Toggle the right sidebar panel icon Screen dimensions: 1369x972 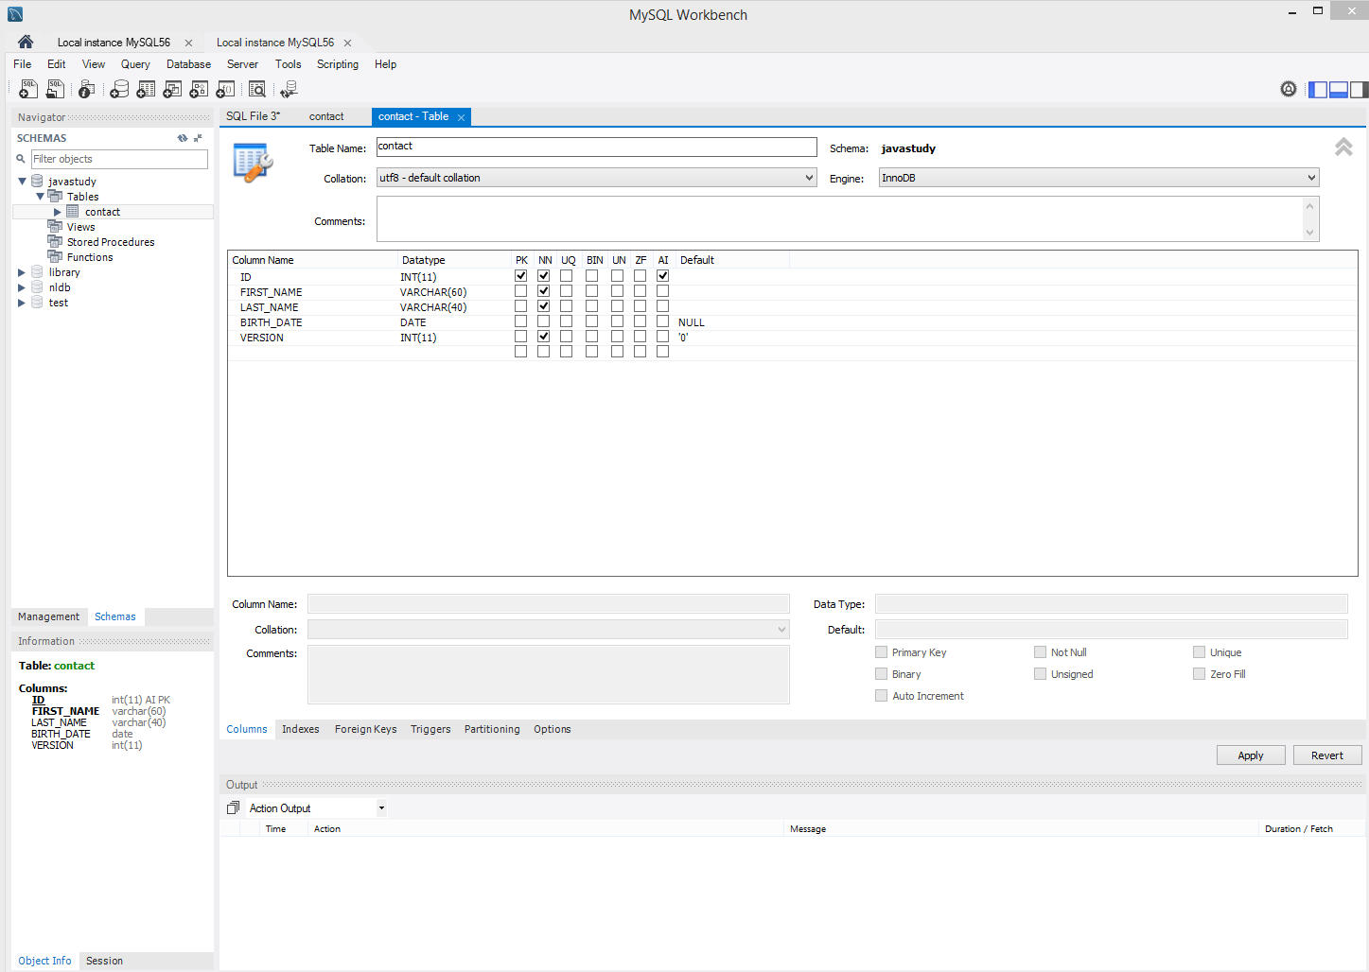1359,90
